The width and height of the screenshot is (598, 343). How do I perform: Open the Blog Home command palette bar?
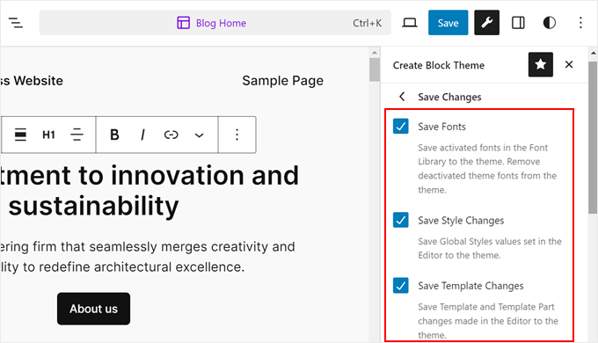coord(215,23)
